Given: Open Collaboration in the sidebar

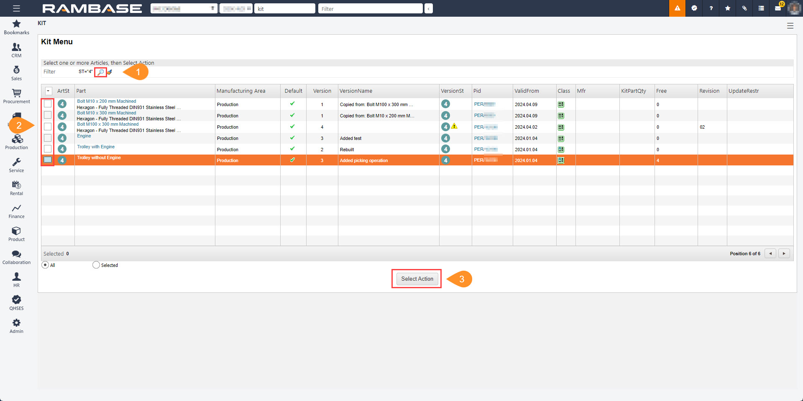Looking at the screenshot, I should (16, 257).
